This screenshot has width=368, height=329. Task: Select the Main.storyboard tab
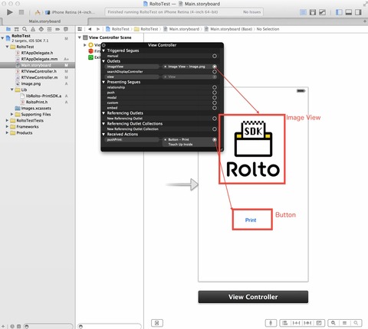[x=44, y=21]
